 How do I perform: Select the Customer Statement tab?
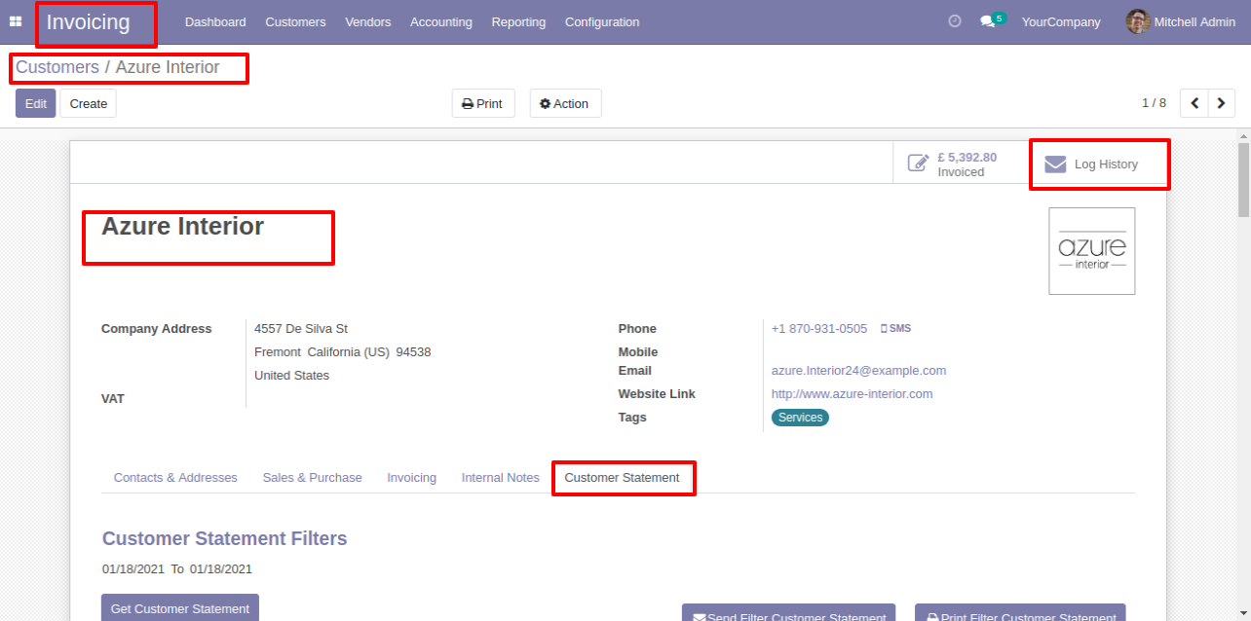(x=622, y=478)
